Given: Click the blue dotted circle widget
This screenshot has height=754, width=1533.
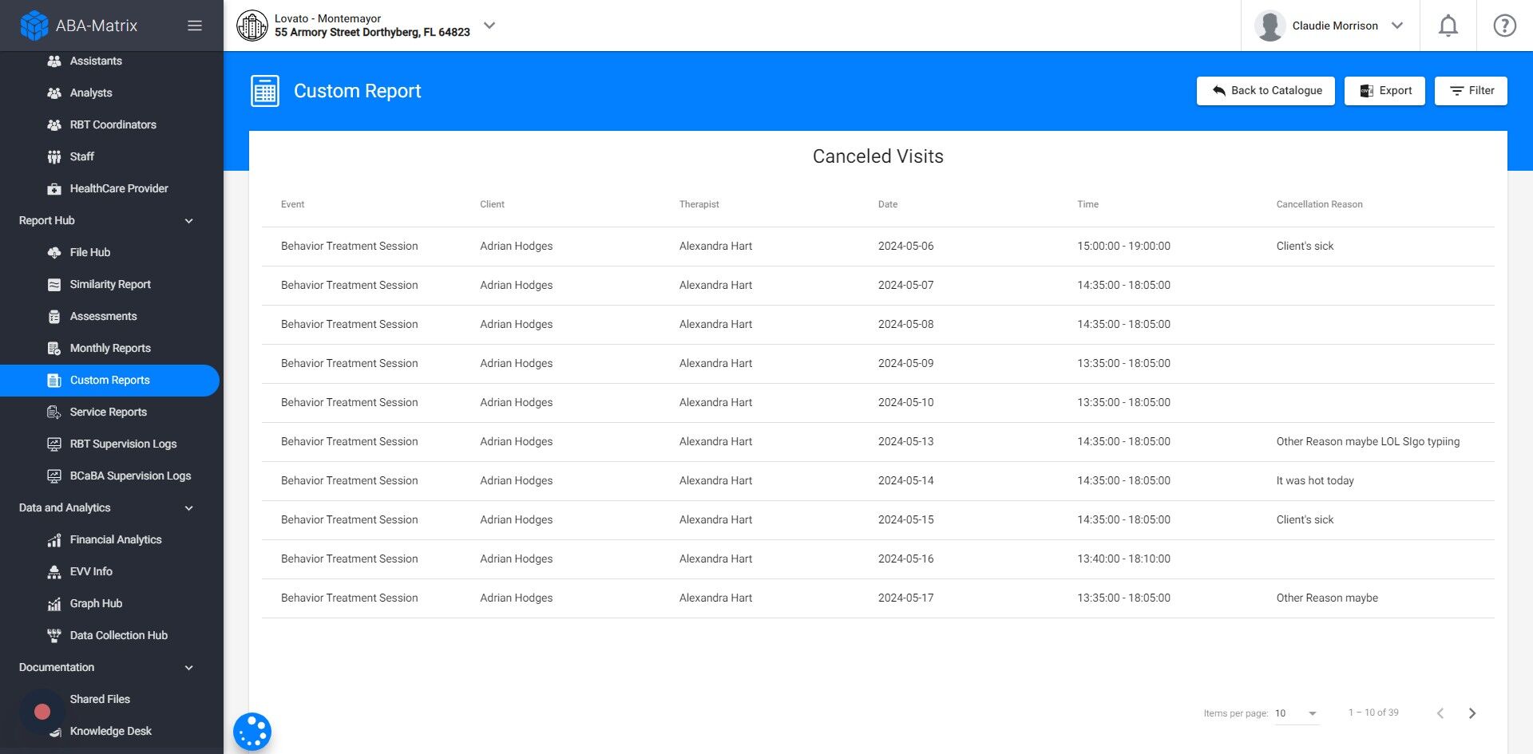Looking at the screenshot, I should (252, 732).
